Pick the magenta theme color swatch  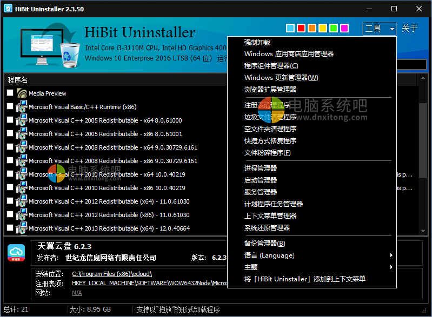[344, 28]
